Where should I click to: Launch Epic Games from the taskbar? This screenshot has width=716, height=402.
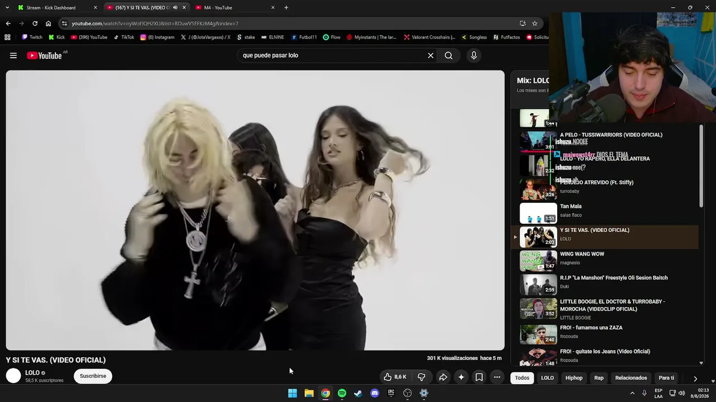pyautogui.click(x=391, y=393)
